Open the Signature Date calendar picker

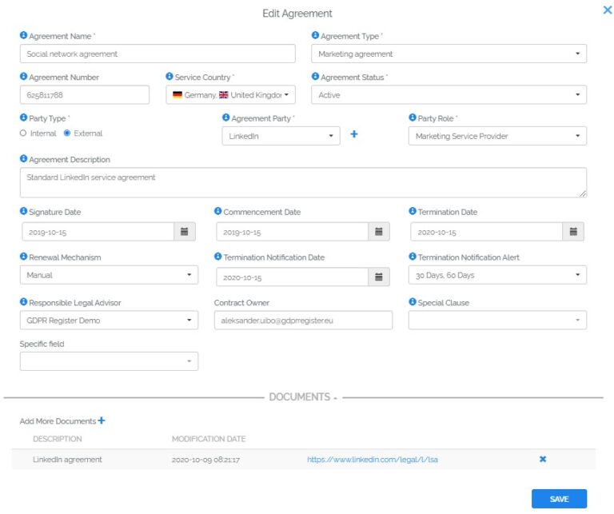tap(184, 232)
